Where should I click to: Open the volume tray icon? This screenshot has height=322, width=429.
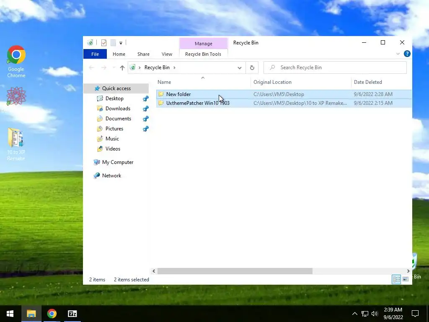coord(375,314)
